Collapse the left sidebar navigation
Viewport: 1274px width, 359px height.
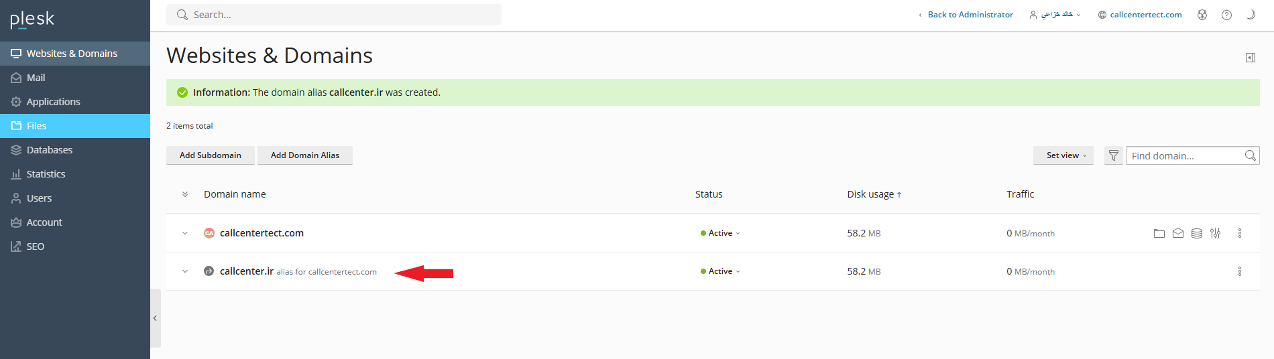pyautogui.click(x=155, y=318)
